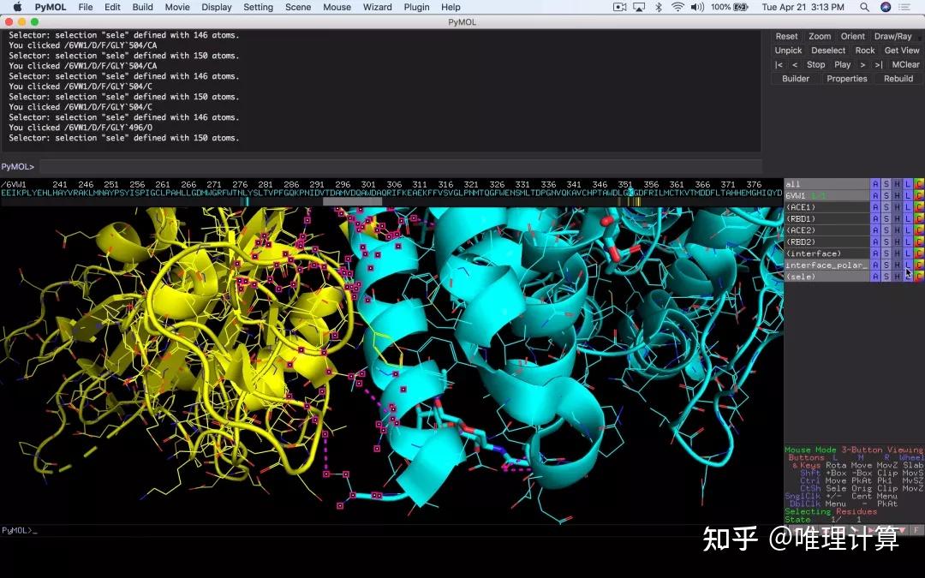Viewport: 925px width, 578px height.
Task: Click the Wi-Fi status icon
Action: click(677, 7)
